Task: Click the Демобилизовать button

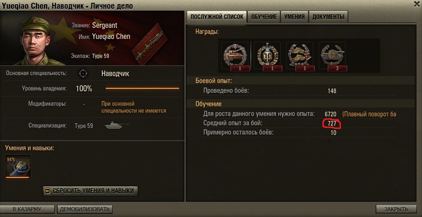Action: pos(84,209)
